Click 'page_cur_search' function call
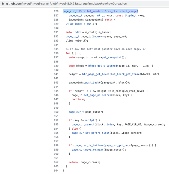The height and width of the screenshot is (174, 169). [x=83, y=125]
